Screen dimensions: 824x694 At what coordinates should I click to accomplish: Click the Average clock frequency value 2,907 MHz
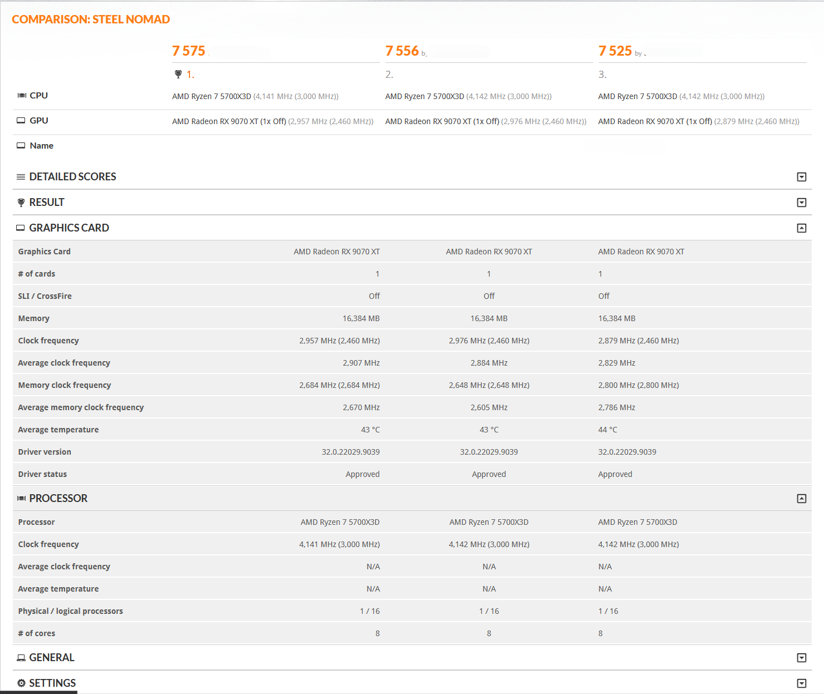[361, 363]
